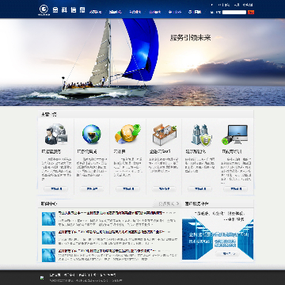Image resolution: width=285 pixels, height=285 pixels.
Task: Focus the white search input field
Action: pyautogui.click(x=234, y=12)
